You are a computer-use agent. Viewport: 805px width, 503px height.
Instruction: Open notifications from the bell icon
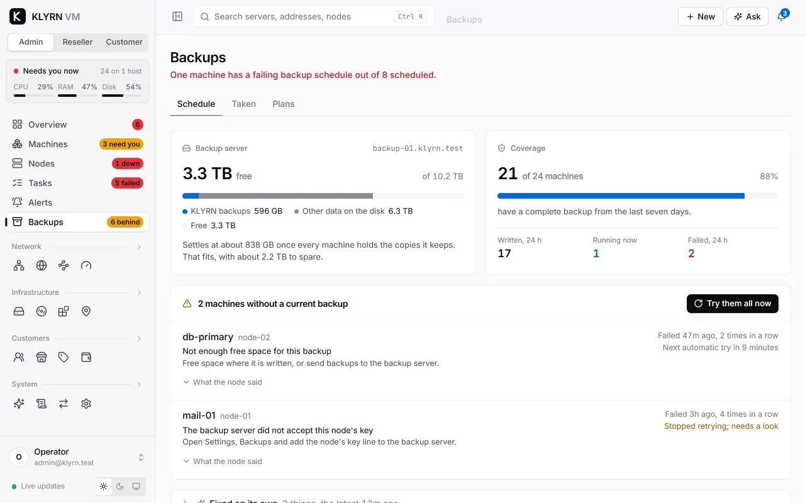(782, 17)
